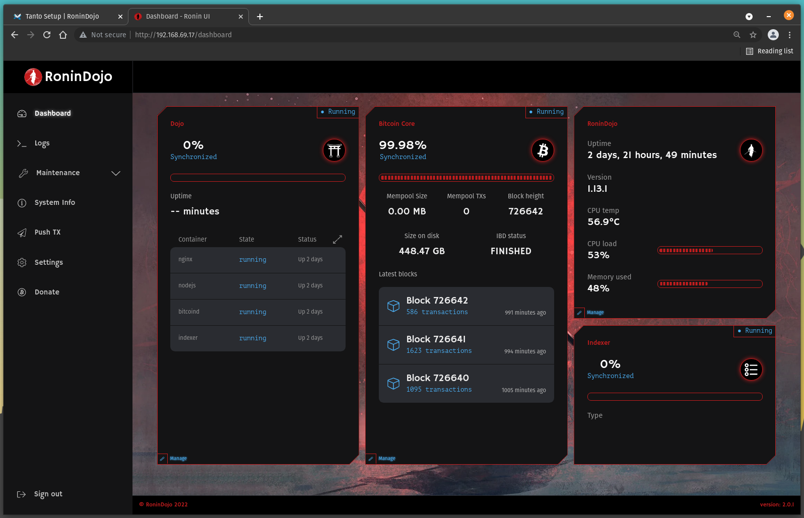The width and height of the screenshot is (804, 518).
Task: Click Sign out in the sidebar
Action: pos(48,494)
